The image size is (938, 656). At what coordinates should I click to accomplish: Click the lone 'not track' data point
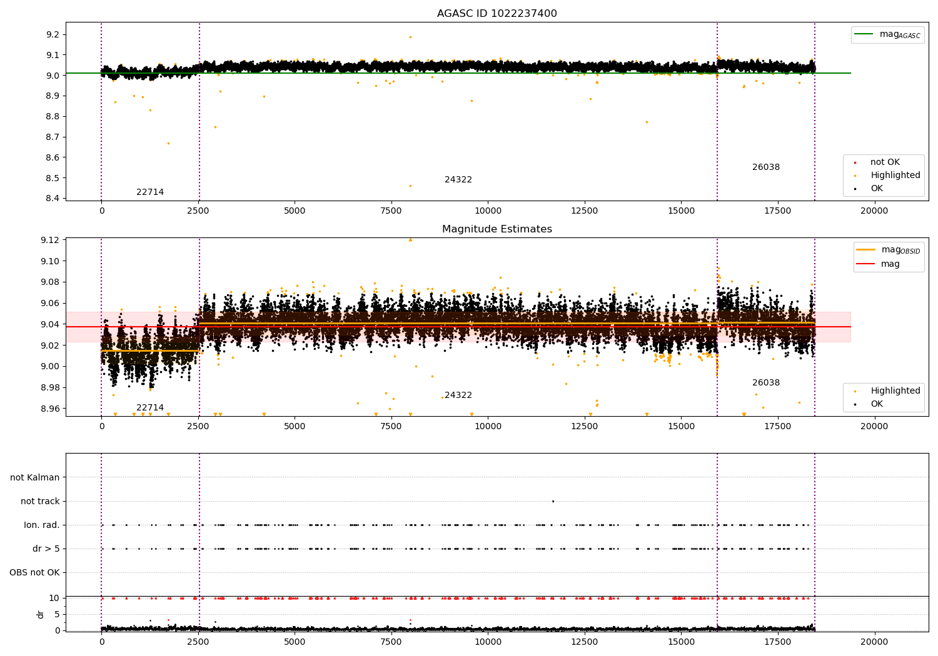point(553,502)
